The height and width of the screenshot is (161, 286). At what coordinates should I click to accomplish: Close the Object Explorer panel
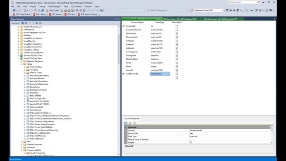point(118,19)
